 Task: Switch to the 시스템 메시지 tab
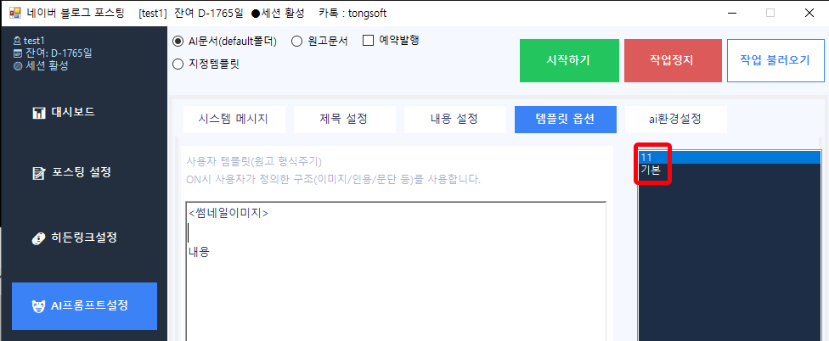click(x=233, y=119)
